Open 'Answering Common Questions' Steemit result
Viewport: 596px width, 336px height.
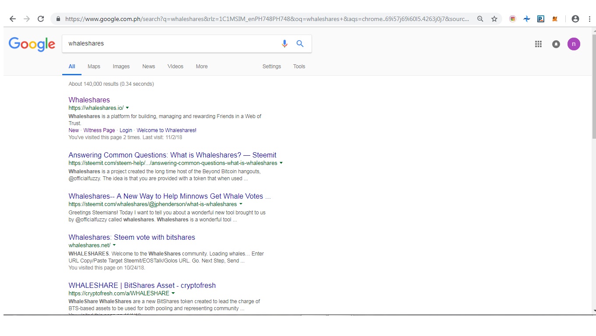(173, 155)
